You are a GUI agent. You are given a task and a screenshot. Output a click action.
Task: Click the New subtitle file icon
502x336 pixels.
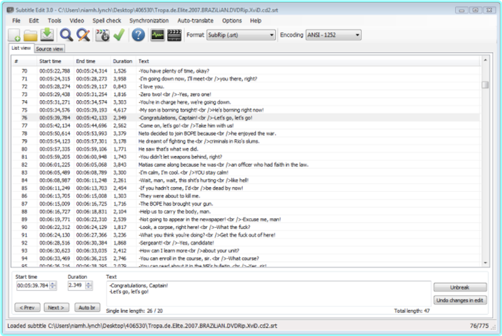point(14,35)
